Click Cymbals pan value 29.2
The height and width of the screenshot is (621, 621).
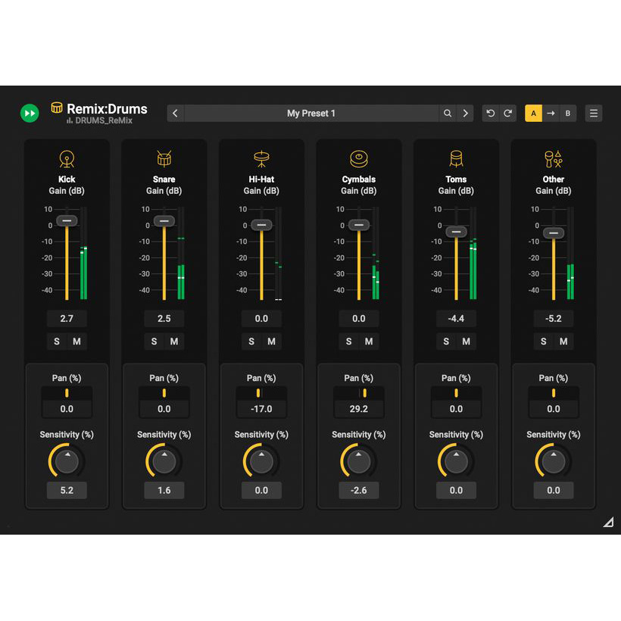(x=359, y=409)
